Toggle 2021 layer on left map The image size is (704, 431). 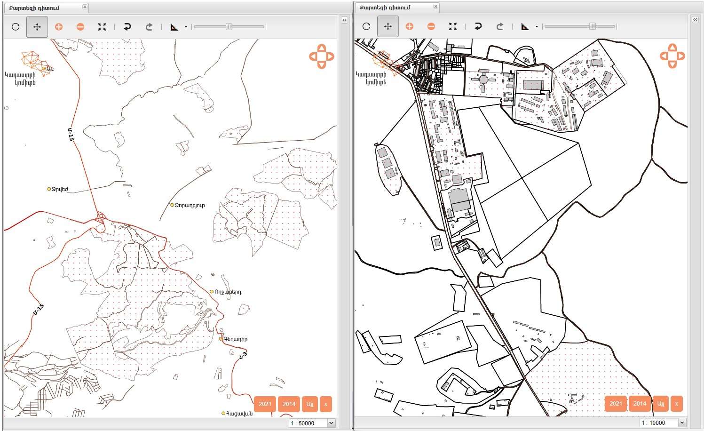pyautogui.click(x=265, y=404)
